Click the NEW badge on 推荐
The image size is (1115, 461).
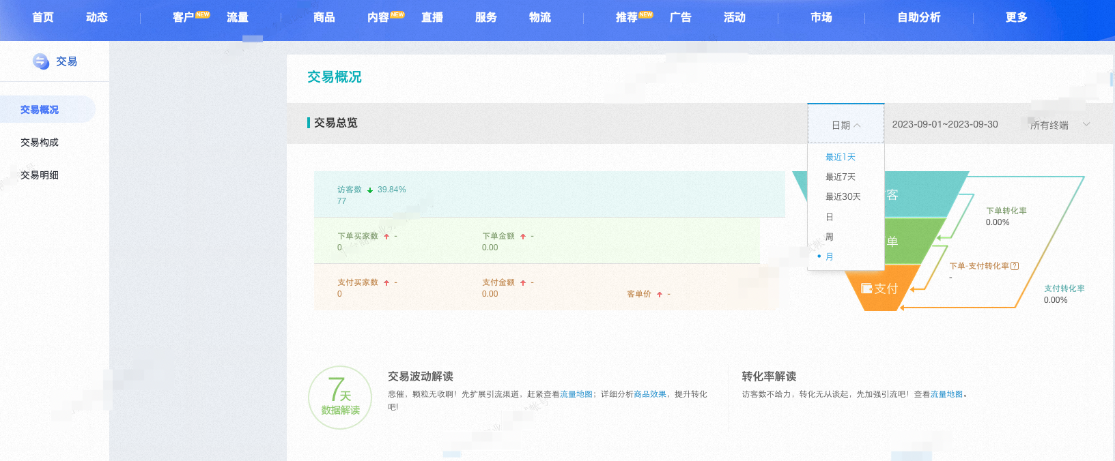646,14
